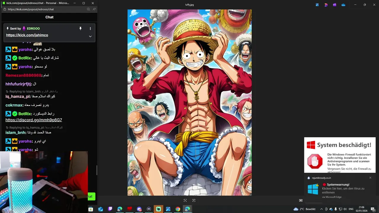Click capture icon at viewer bottom right
379x213 pixels.
301,200
